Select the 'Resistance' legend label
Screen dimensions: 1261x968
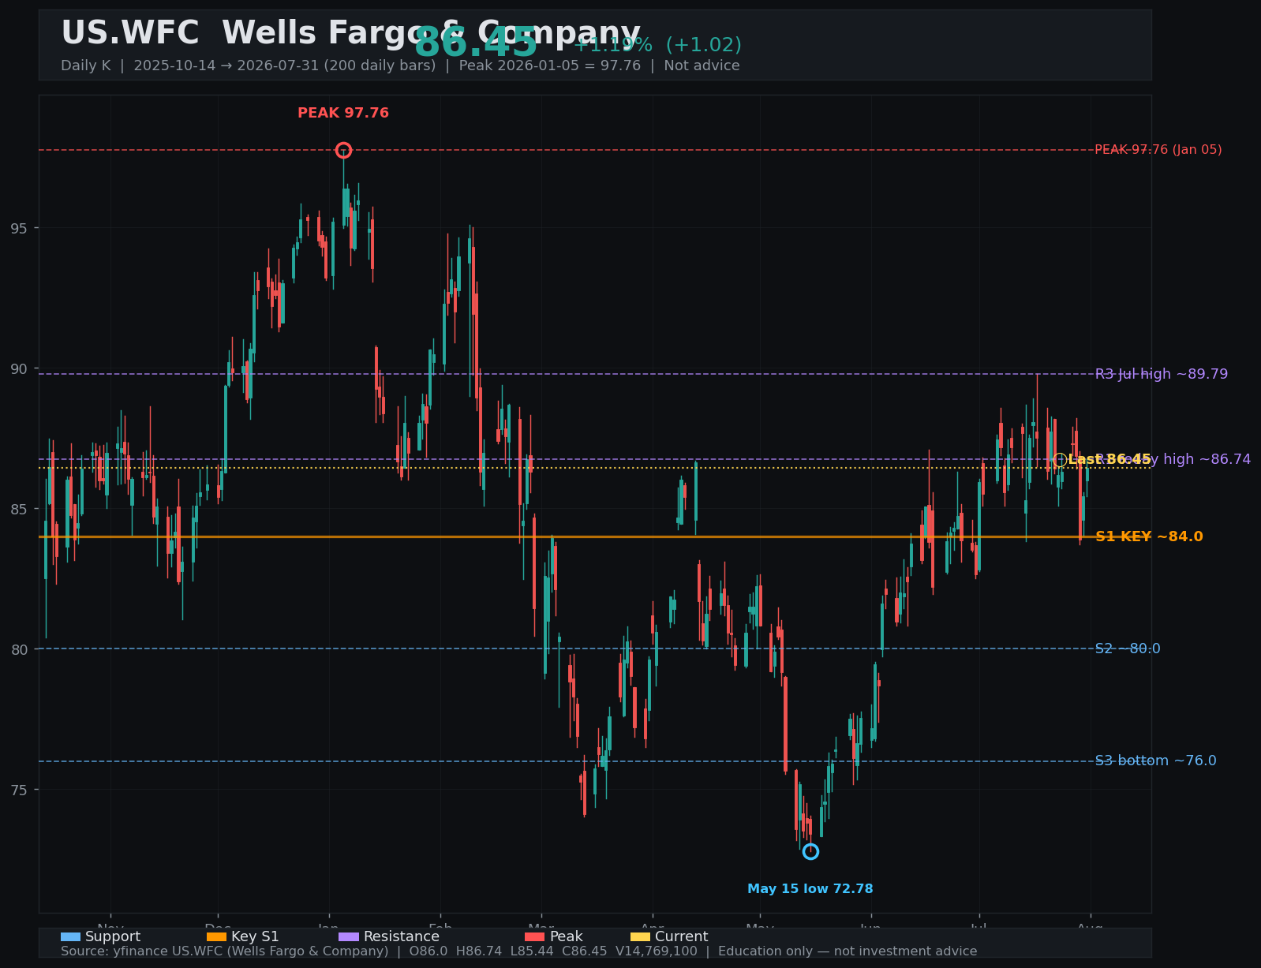click(x=402, y=936)
